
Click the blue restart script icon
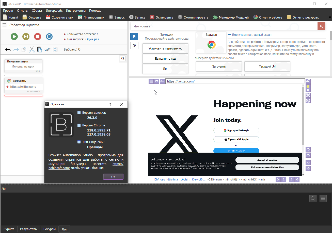tap(49, 37)
